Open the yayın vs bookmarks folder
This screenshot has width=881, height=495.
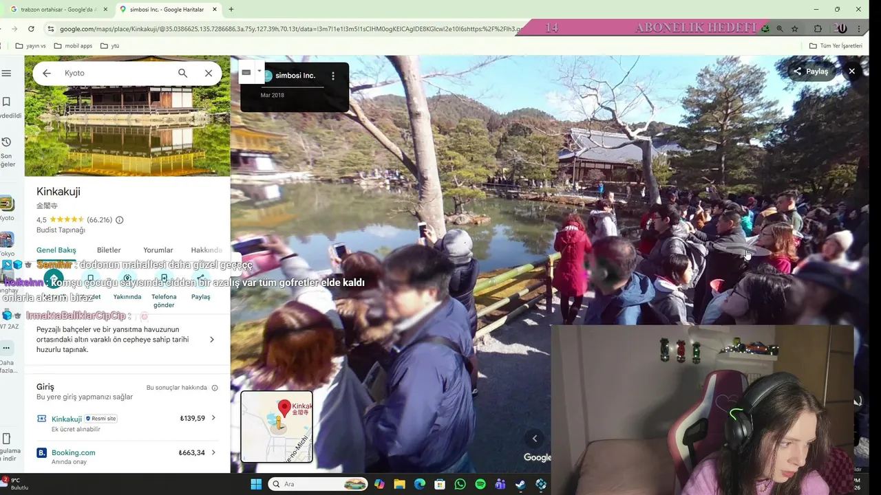pos(31,46)
